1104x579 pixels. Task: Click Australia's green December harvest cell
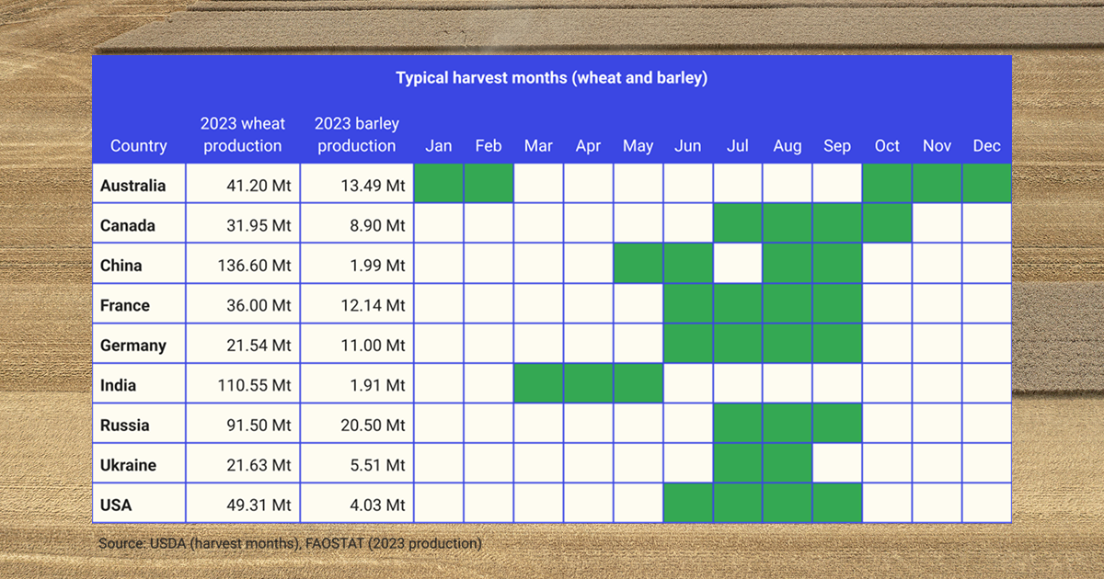[986, 185]
